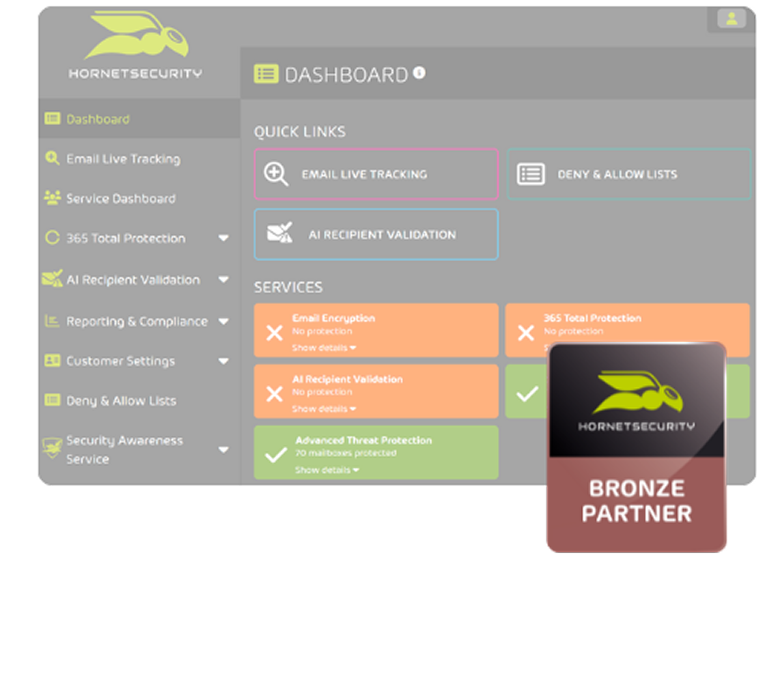Click the Hornetsecurity hornet logo
The width and height of the screenshot is (765, 683).
(136, 34)
